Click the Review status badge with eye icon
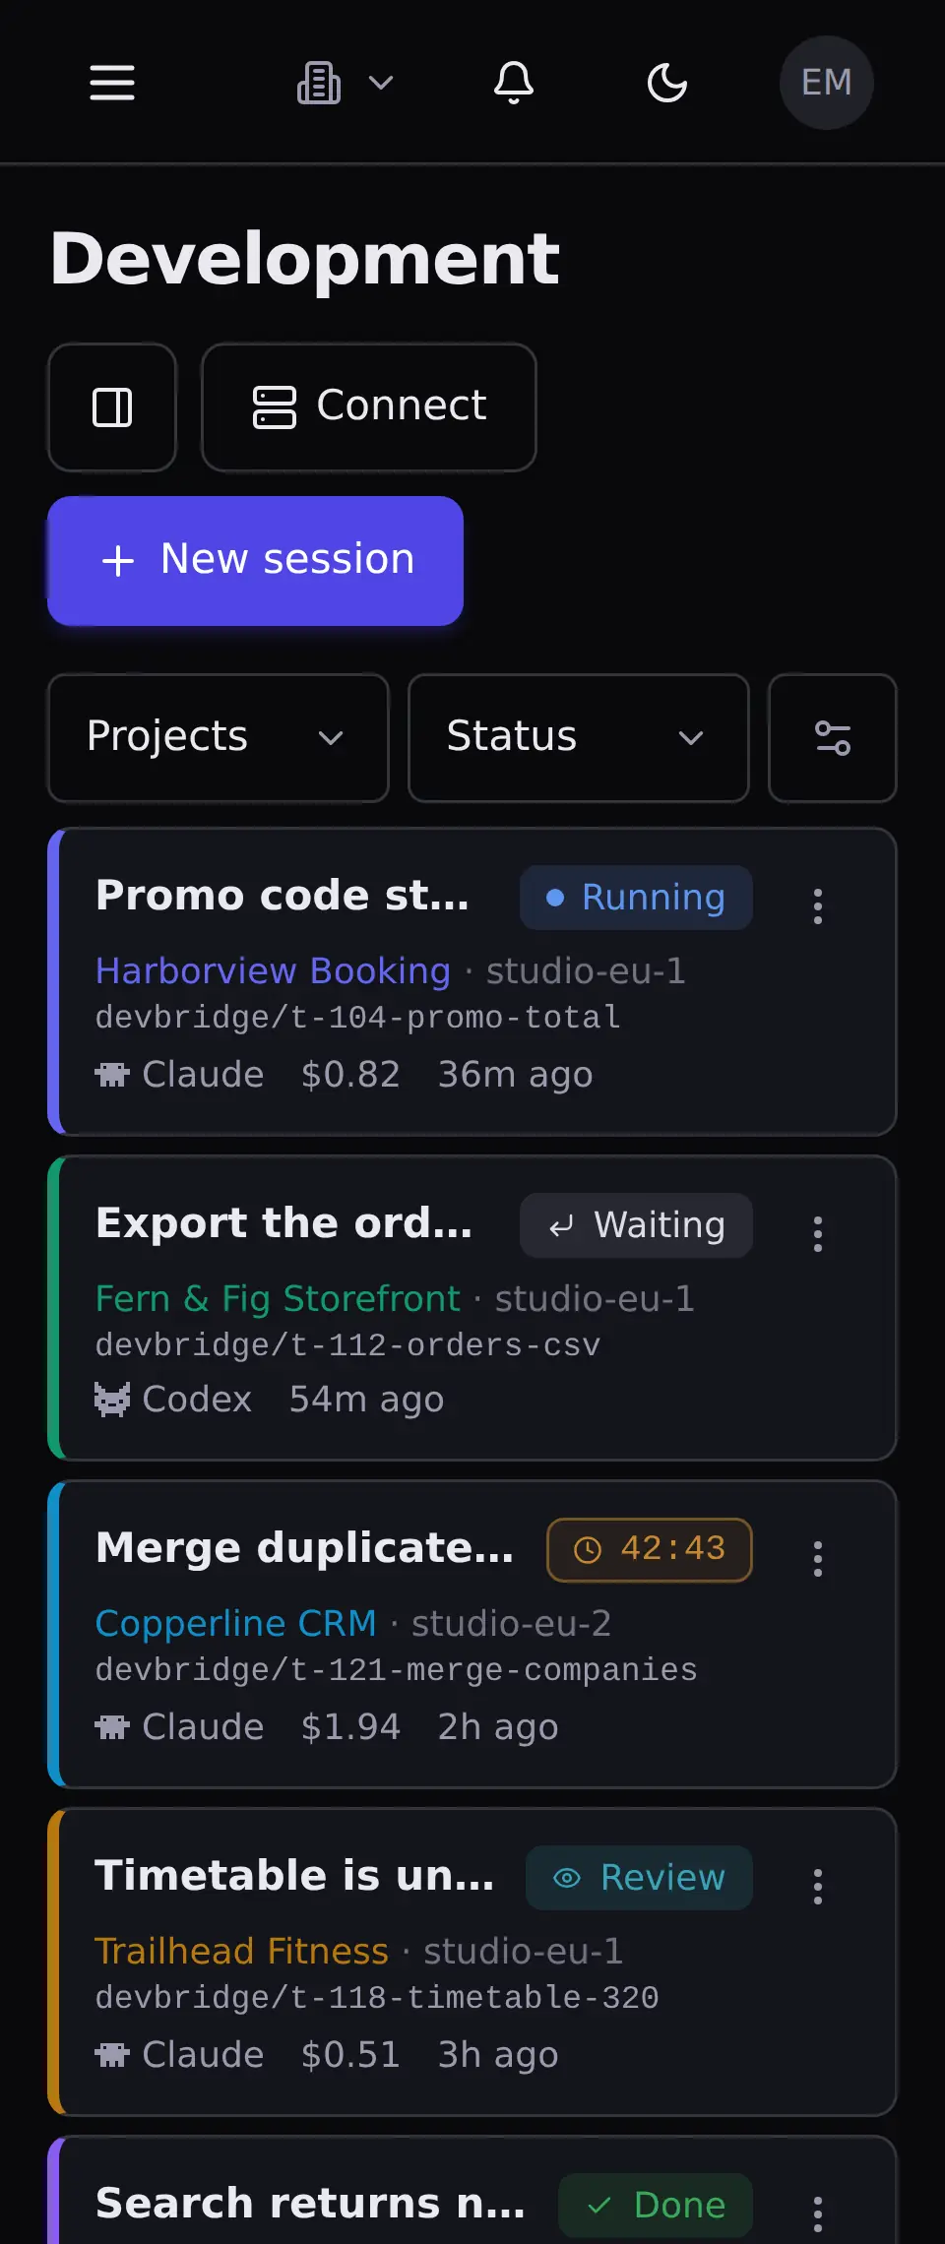945x2244 pixels. tap(639, 1878)
